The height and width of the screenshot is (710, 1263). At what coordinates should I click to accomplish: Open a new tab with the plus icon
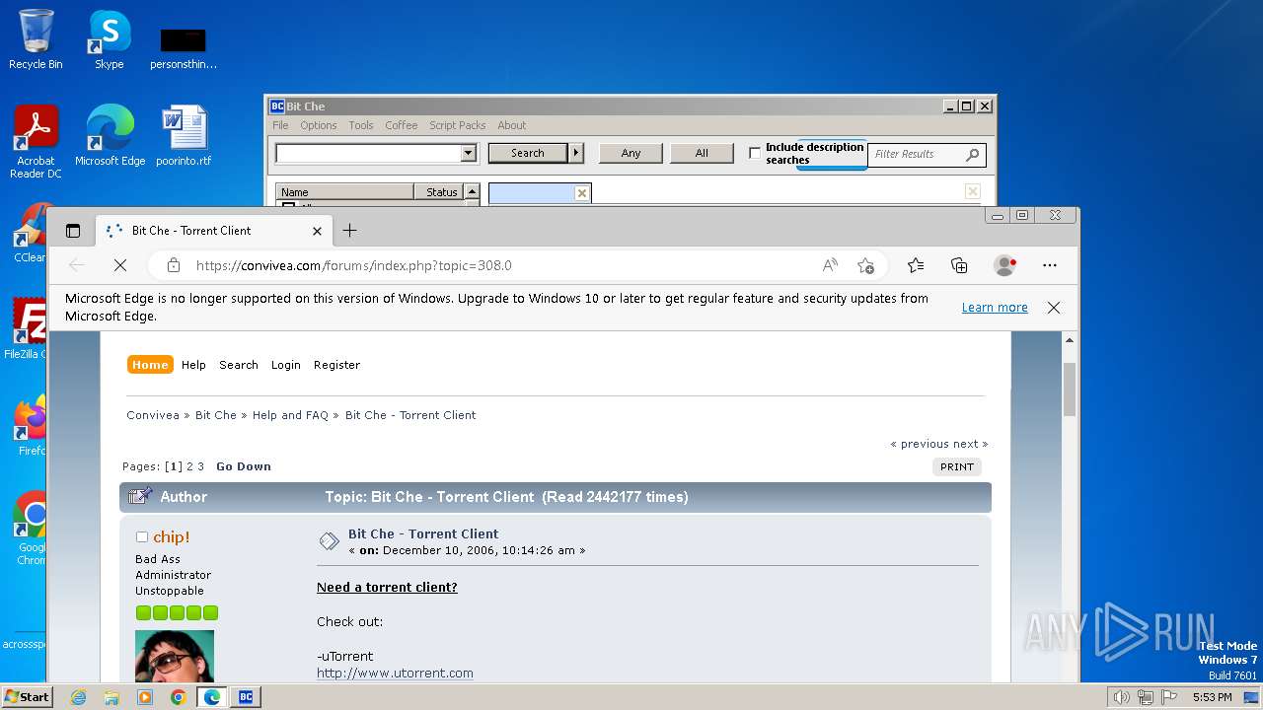349,231
